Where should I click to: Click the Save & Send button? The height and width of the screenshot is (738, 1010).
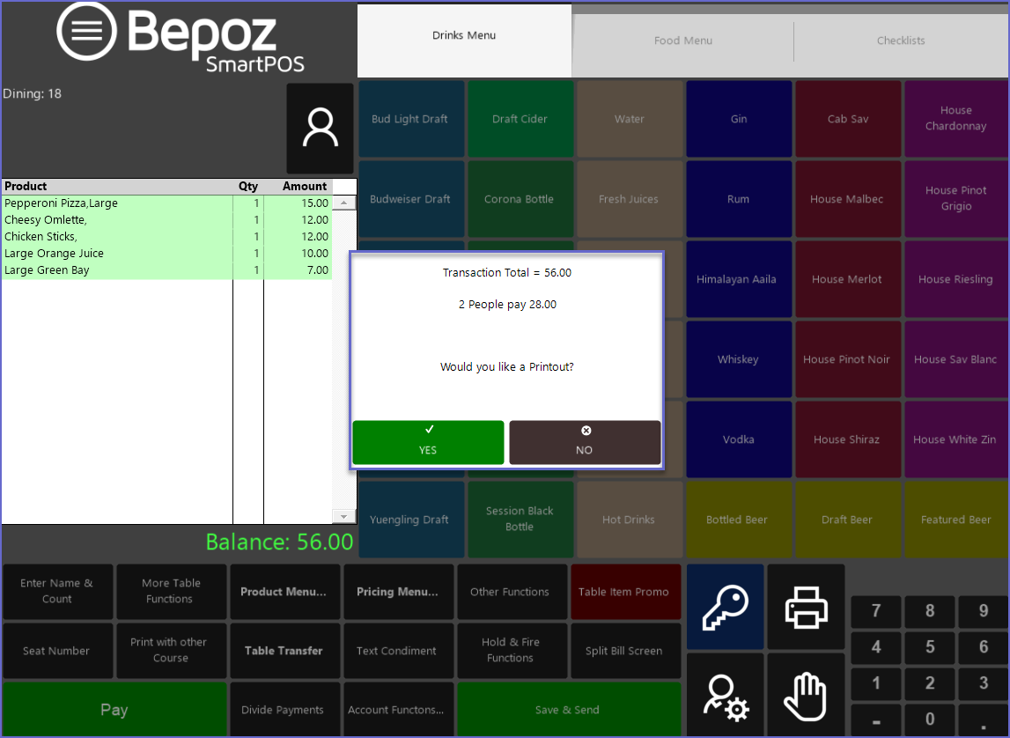568,710
